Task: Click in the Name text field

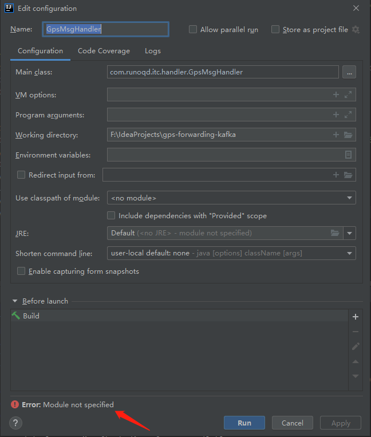Action: pyautogui.click(x=105, y=29)
